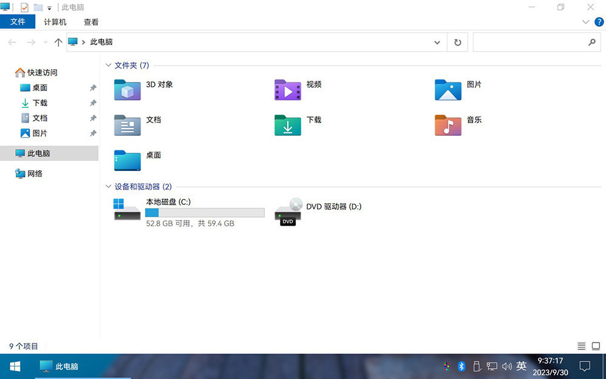The width and height of the screenshot is (606, 379).
Task: Click the help question mark icon
Action: (x=599, y=22)
